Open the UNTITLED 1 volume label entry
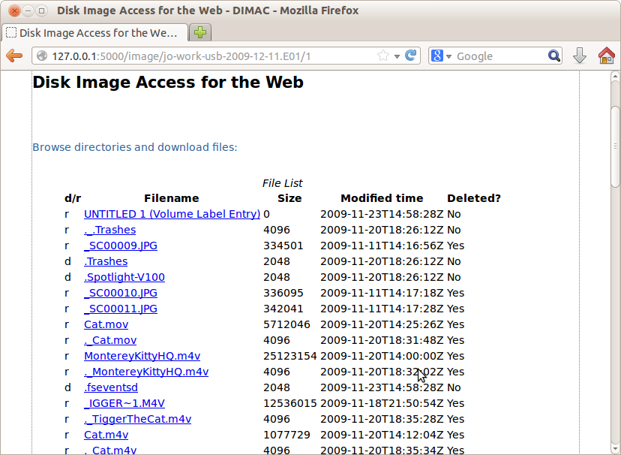621x455 pixels. tap(172, 214)
